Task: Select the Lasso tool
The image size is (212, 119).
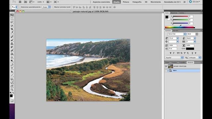Action: (12, 22)
